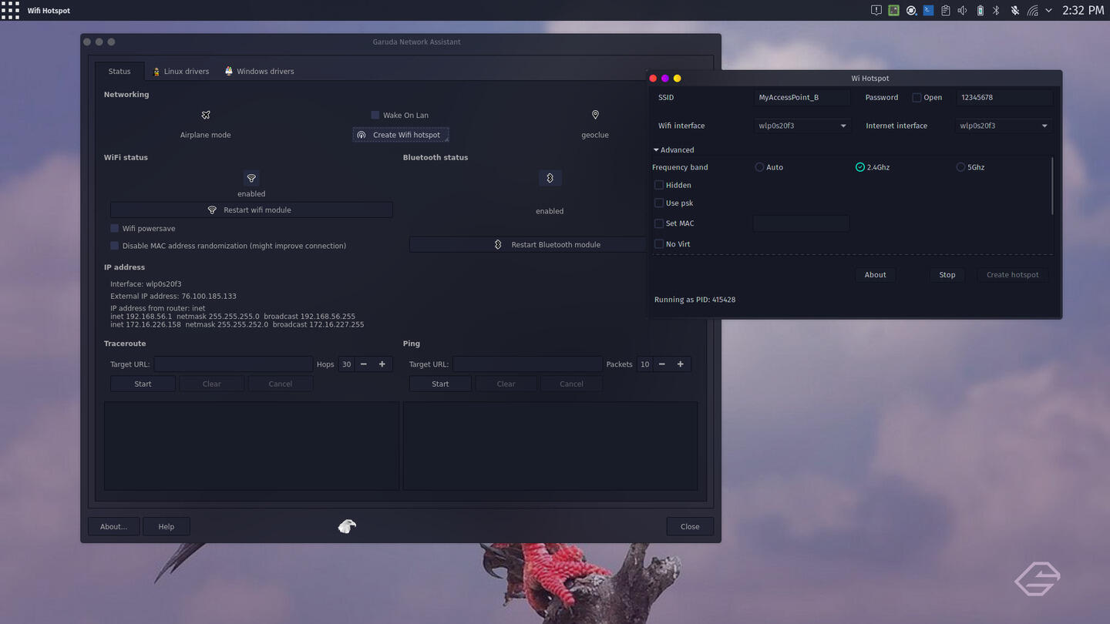Image resolution: width=1110 pixels, height=624 pixels.
Task: Open Help in Network Assistant
Action: pyautogui.click(x=166, y=527)
